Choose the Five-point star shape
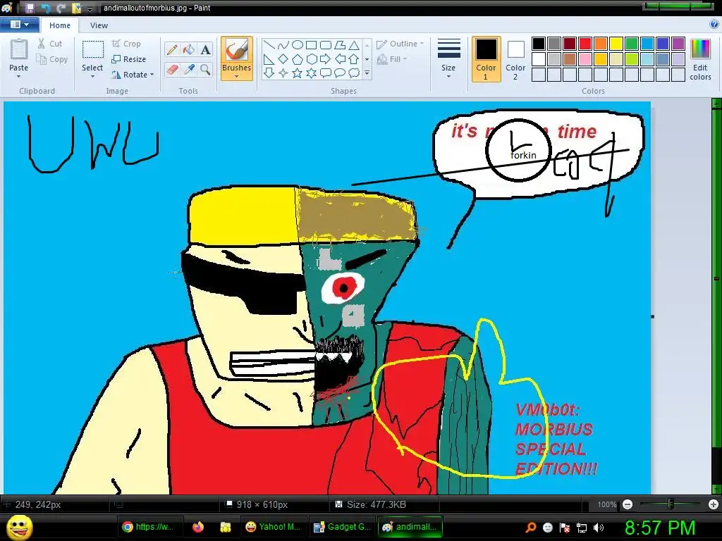 pyautogui.click(x=298, y=73)
